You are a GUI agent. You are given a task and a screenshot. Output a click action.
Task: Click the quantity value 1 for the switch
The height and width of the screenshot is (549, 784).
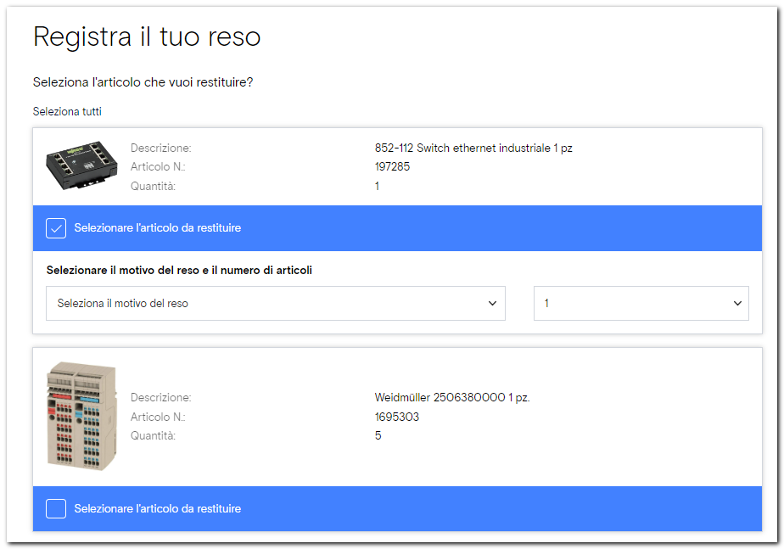pyautogui.click(x=378, y=186)
